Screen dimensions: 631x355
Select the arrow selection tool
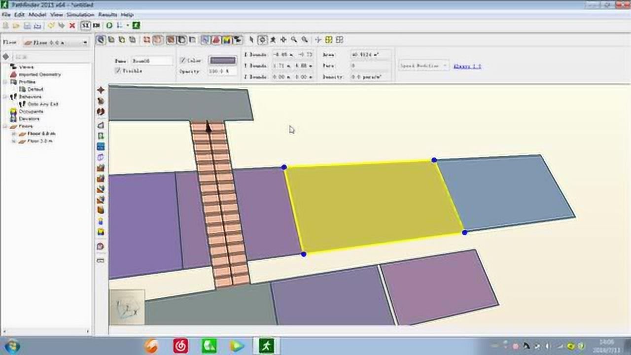tap(251, 40)
